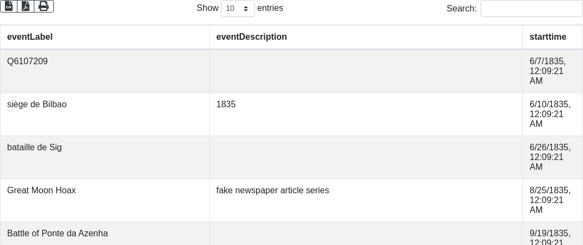The height and width of the screenshot is (245, 583).
Task: Open the Show entries count dropdown
Action: (x=238, y=9)
